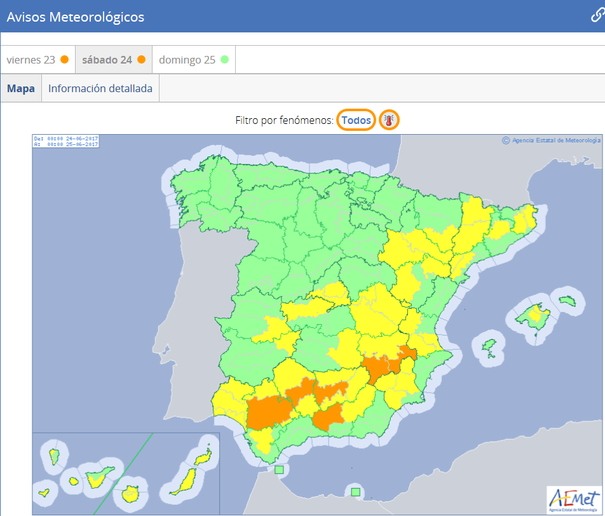Click the orange Sevilla warning region

(x=267, y=412)
